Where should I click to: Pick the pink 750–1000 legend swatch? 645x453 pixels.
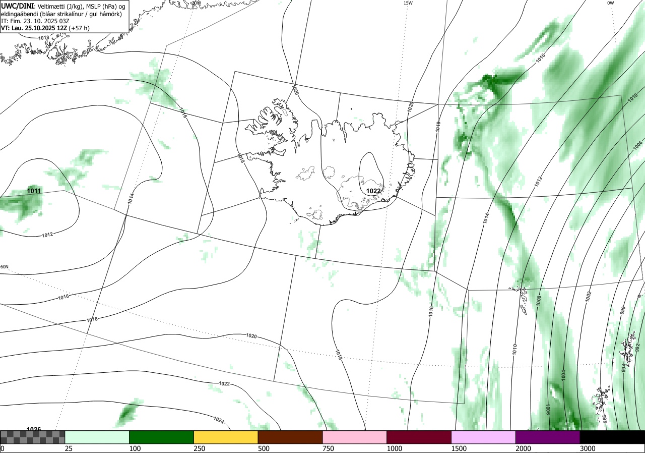coord(354,437)
